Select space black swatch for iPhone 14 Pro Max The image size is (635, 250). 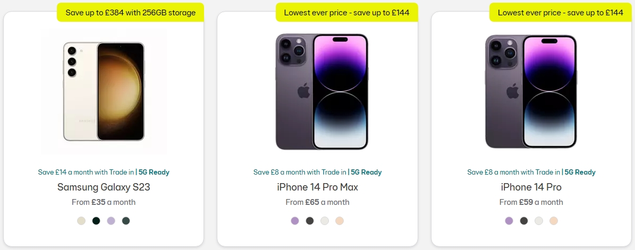pyautogui.click(x=310, y=221)
